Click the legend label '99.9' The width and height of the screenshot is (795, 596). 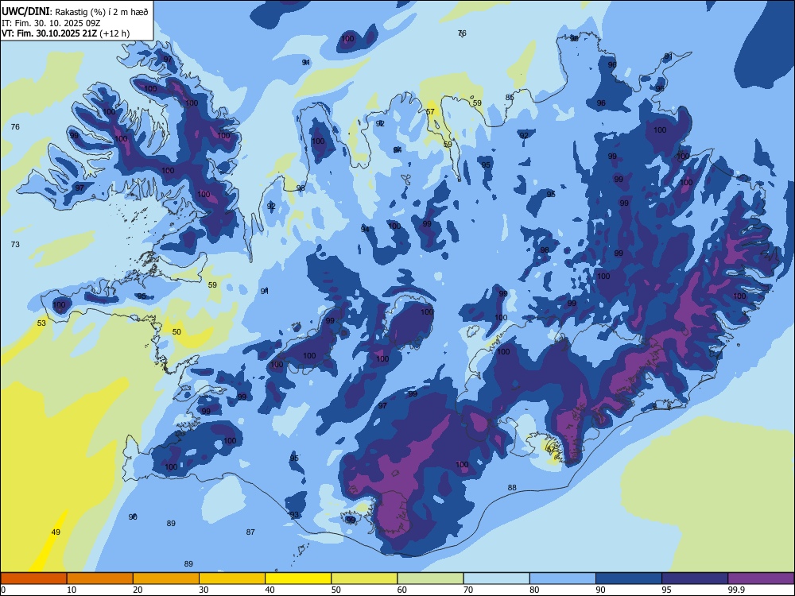coord(735,590)
